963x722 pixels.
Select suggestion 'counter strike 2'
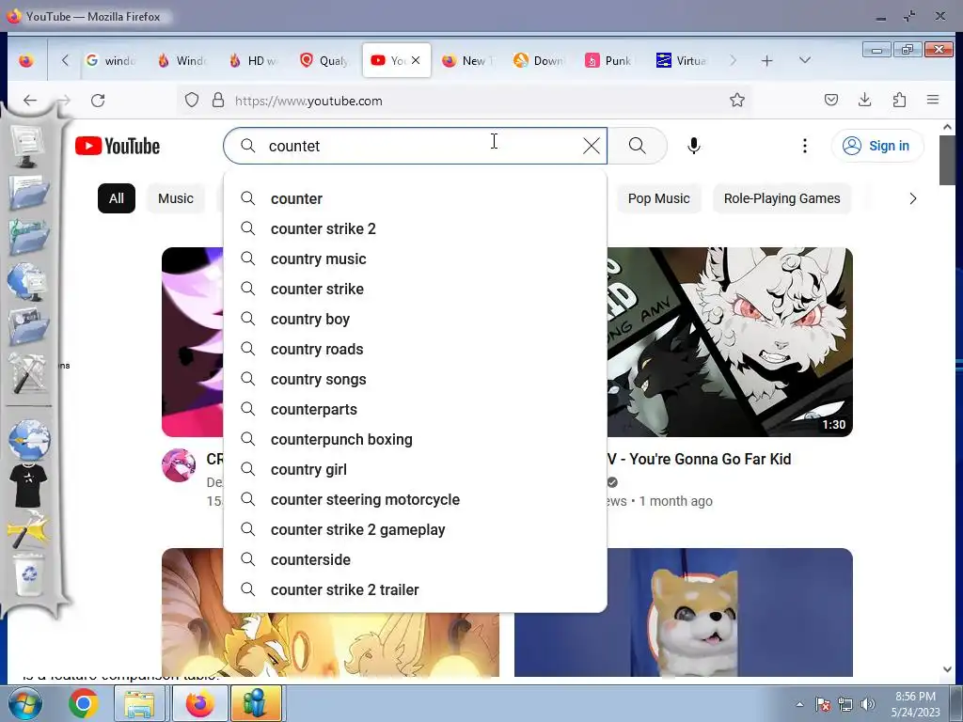(415, 228)
